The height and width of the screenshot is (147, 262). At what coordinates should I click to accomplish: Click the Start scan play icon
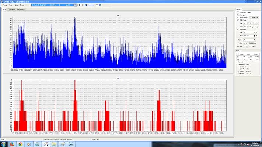click(x=80, y=5)
